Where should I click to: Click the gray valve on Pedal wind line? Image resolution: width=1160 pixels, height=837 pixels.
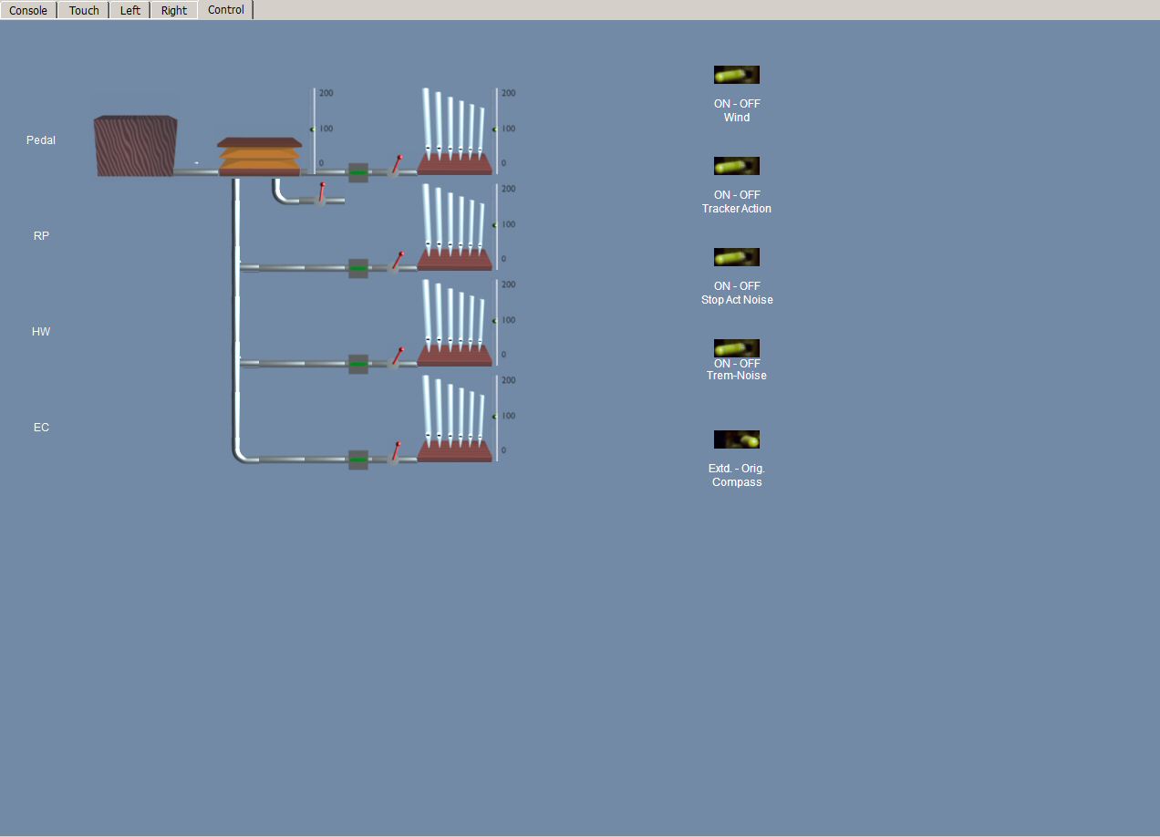tap(358, 172)
